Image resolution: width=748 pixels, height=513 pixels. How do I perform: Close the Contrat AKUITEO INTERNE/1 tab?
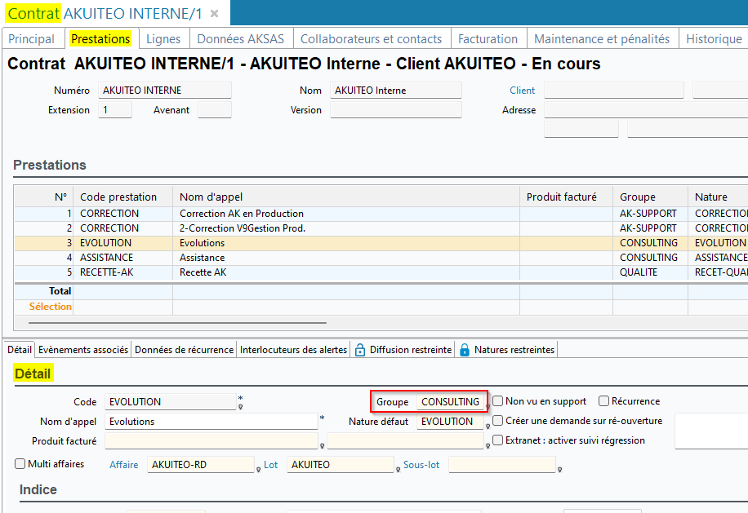pyautogui.click(x=214, y=14)
